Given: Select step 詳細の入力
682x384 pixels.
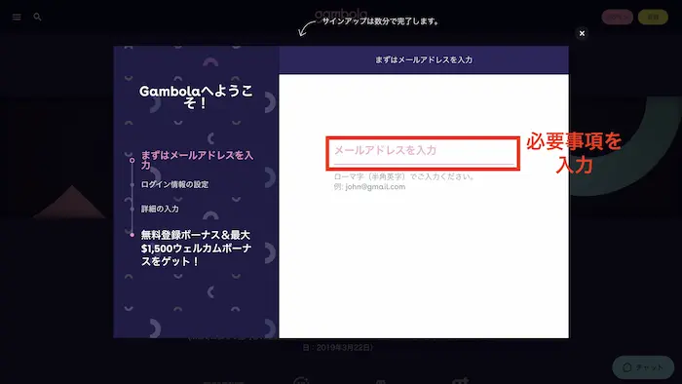Looking at the screenshot, I should [x=160, y=209].
